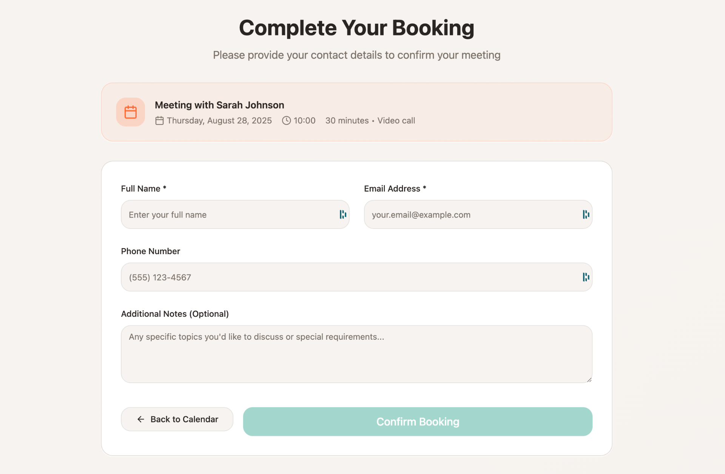Screen dimensions: 725x474
Task: Click the password manager icon in the Full Name field
Action: pos(343,215)
